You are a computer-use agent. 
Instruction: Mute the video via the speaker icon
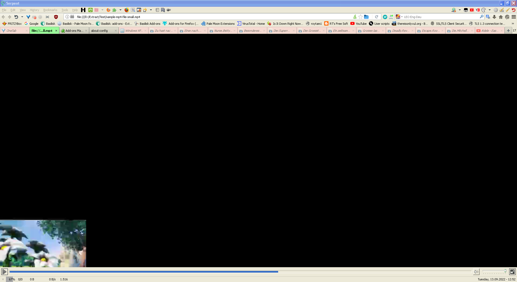click(x=476, y=272)
